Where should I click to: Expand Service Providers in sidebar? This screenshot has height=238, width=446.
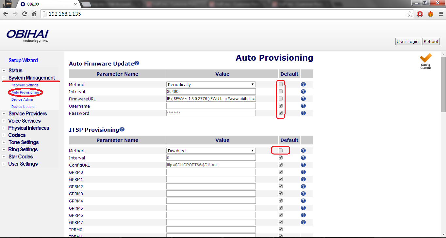[x=27, y=113]
